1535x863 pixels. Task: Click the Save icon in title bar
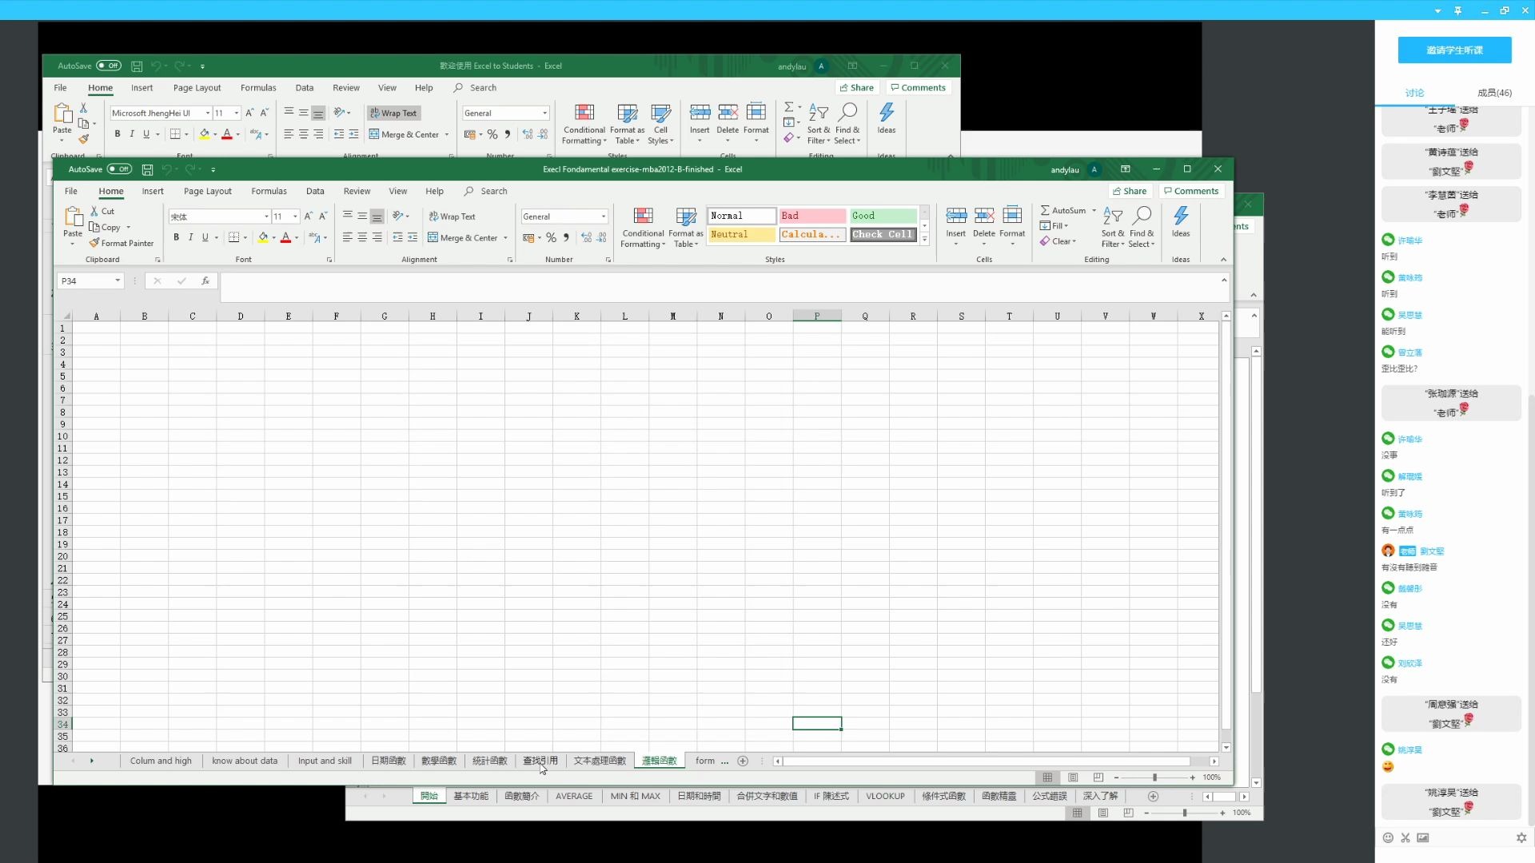point(147,169)
